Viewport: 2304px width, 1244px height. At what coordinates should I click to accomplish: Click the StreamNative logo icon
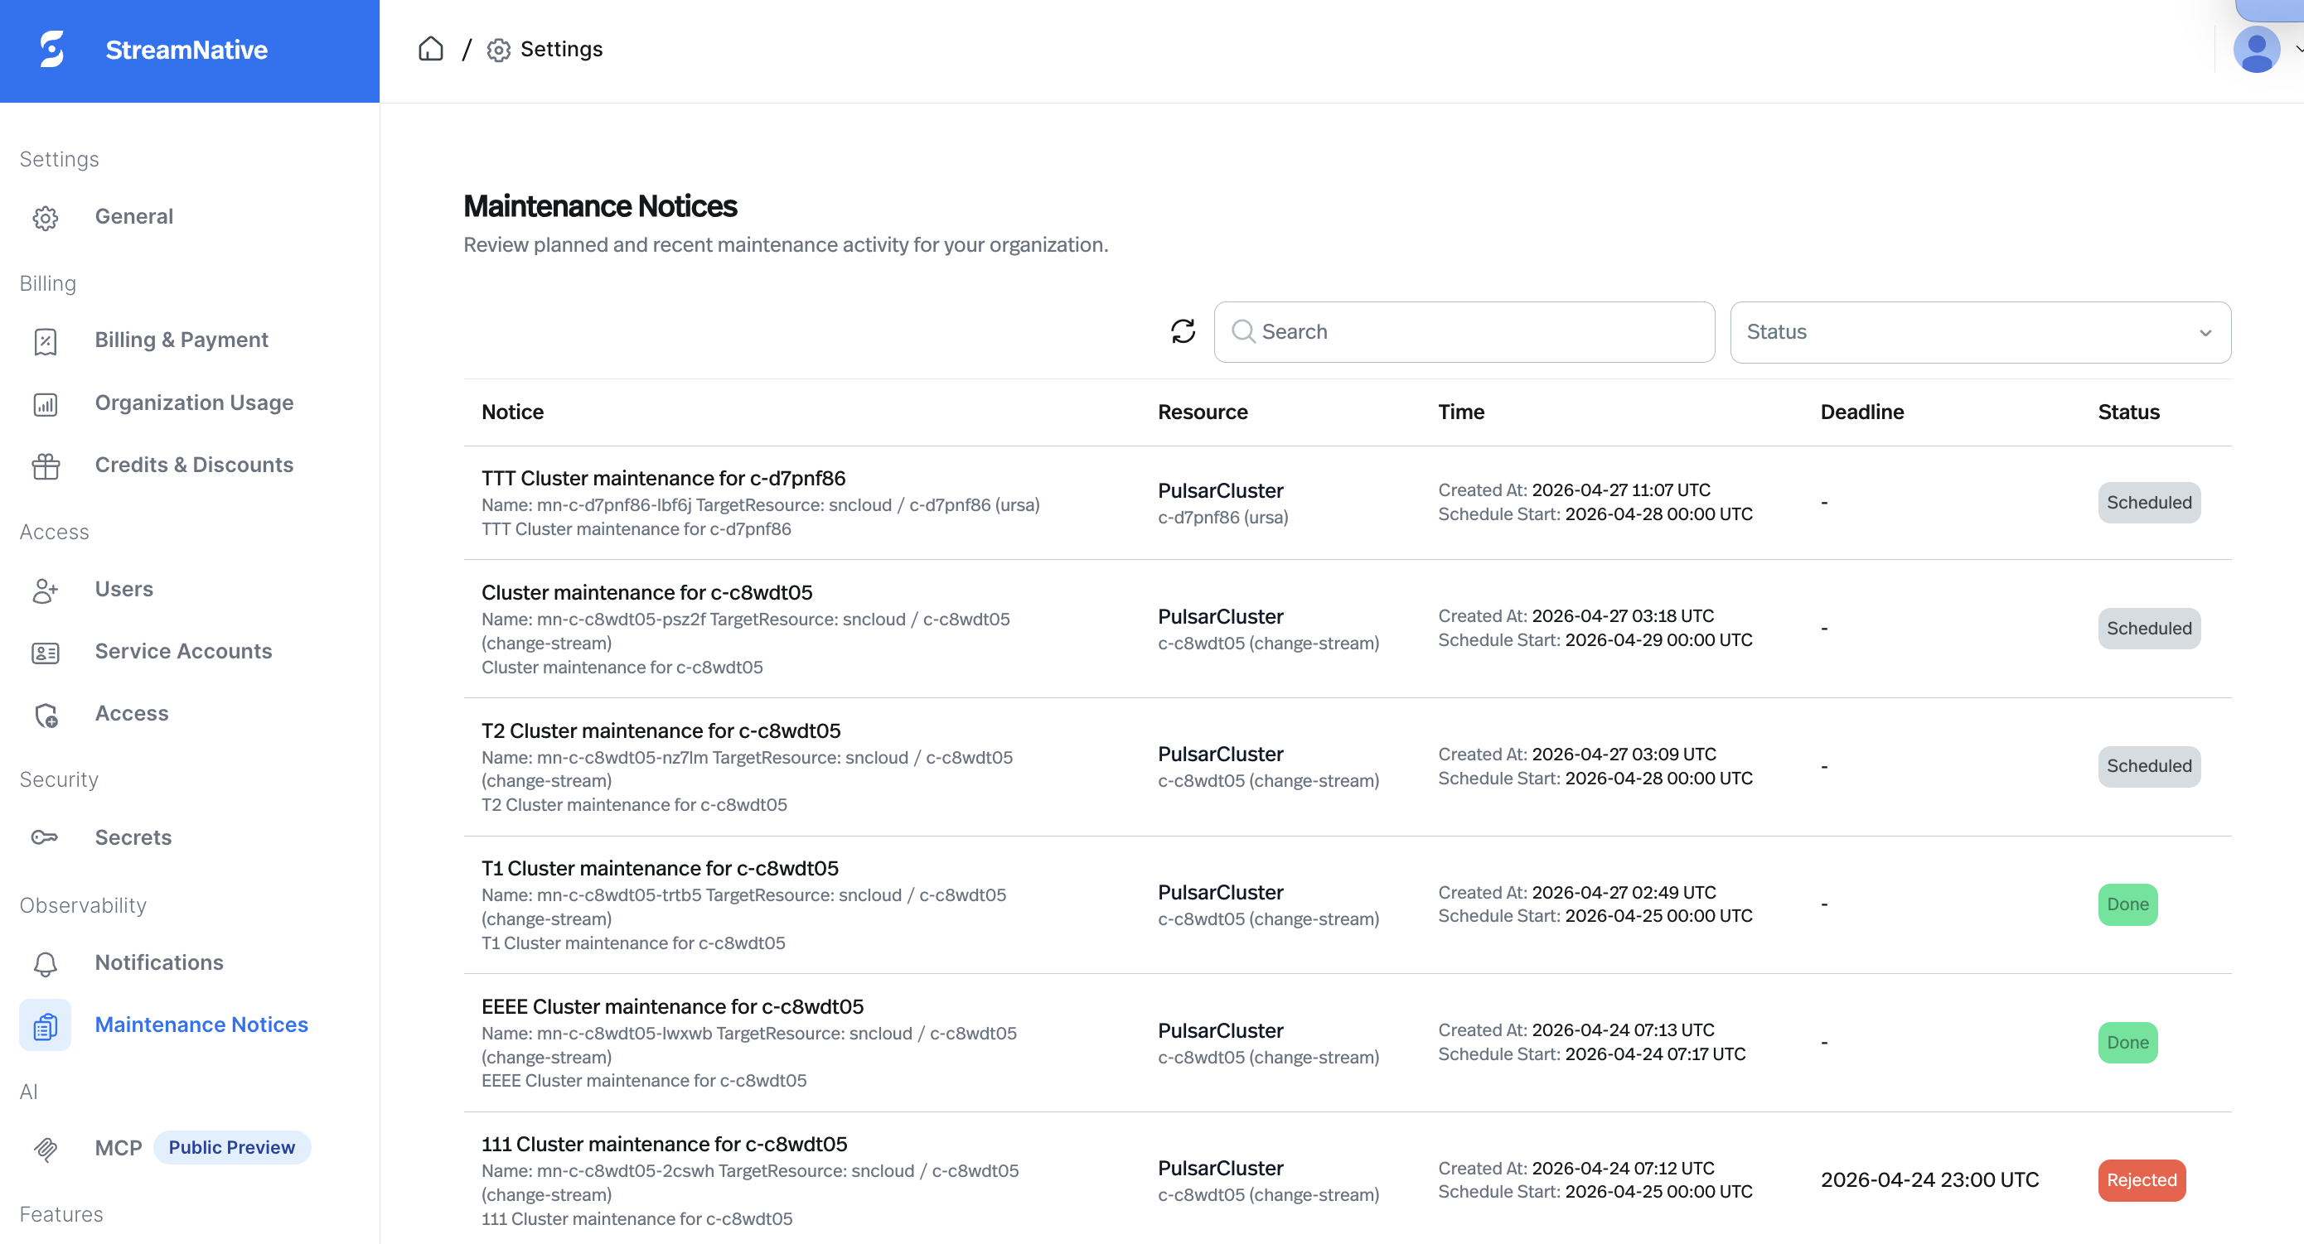pos(52,49)
